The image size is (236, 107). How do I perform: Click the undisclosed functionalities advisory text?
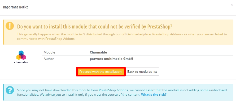pos(122,92)
